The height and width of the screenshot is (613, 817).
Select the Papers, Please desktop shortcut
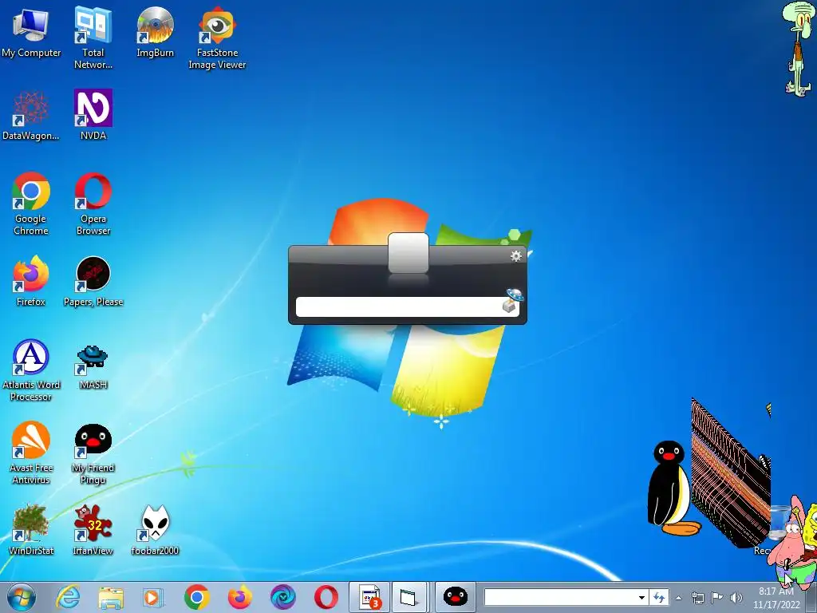coord(93,281)
